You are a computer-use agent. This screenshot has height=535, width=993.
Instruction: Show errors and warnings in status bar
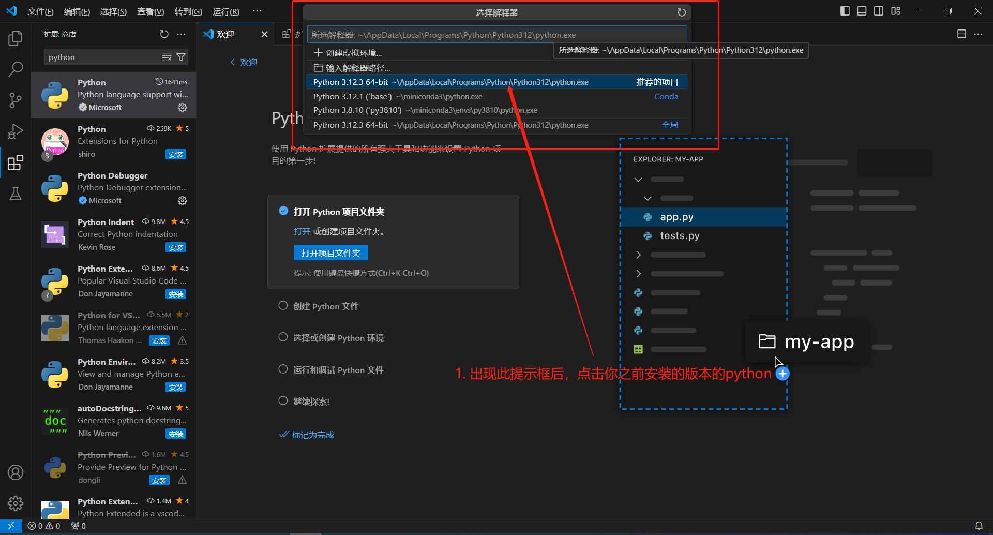point(44,526)
